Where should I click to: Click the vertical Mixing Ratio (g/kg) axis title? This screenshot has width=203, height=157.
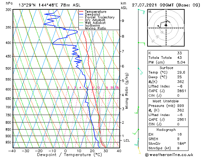click(x=127, y=91)
